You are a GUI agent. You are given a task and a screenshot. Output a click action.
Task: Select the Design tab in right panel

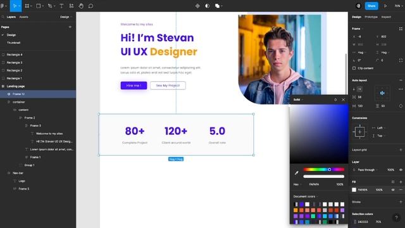tap(356, 17)
